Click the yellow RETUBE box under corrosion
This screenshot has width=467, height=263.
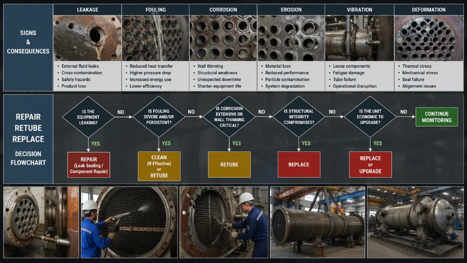(229, 165)
